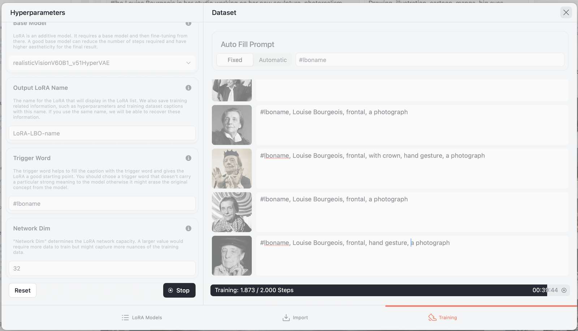
Task: Click the stop icon beside training timer
Action: (564, 290)
